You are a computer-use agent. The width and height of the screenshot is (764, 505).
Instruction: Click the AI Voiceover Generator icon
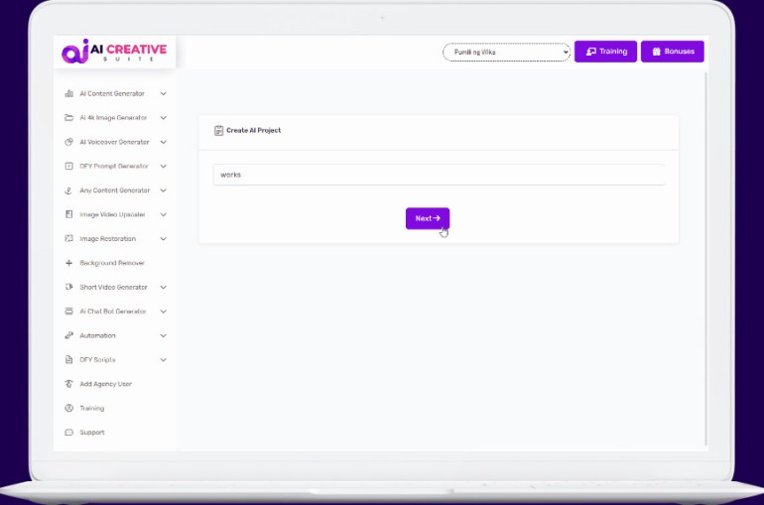tap(69, 142)
